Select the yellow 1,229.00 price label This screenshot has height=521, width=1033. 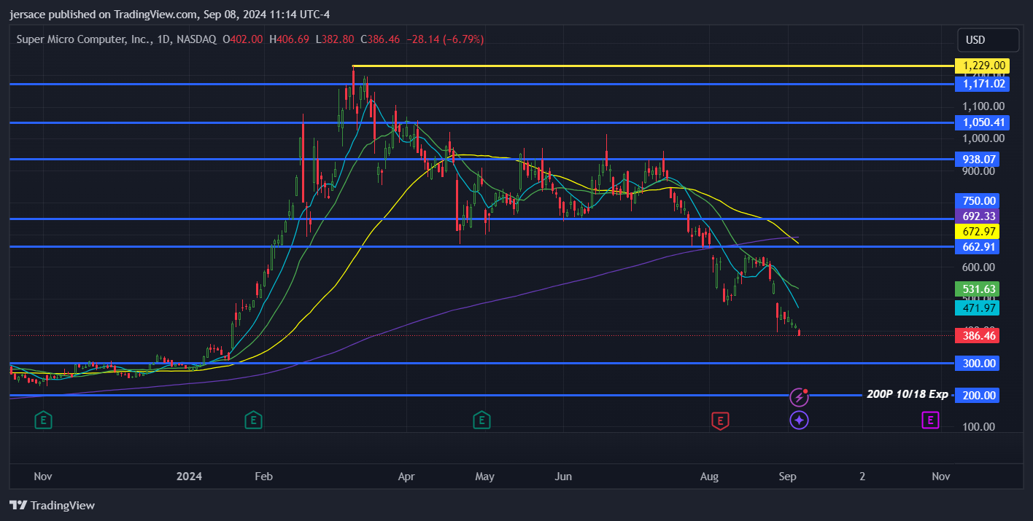pyautogui.click(x=982, y=66)
